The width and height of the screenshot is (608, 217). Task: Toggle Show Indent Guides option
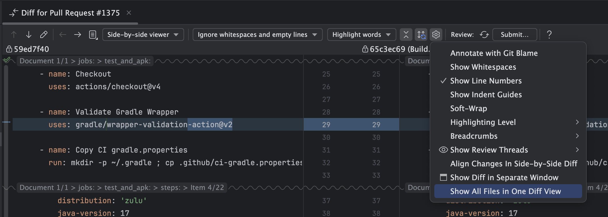pyautogui.click(x=508, y=95)
